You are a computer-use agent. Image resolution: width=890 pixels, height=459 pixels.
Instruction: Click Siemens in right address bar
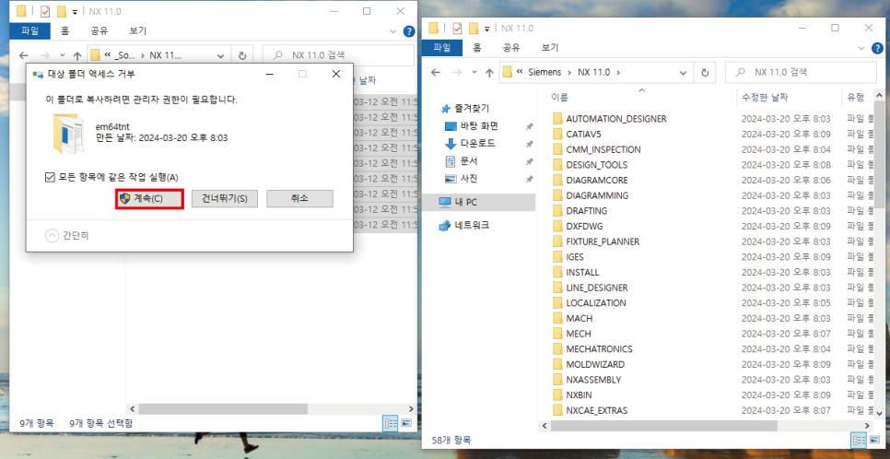(x=544, y=72)
